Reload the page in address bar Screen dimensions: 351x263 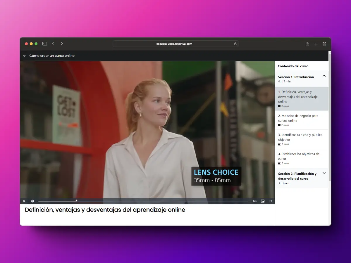[x=235, y=44]
